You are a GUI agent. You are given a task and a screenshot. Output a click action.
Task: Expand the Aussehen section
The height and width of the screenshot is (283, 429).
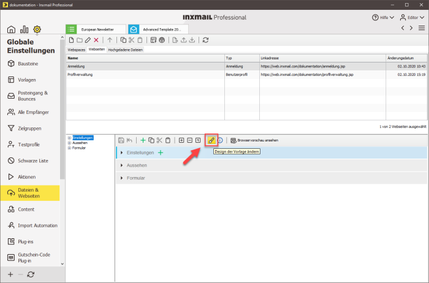coord(122,165)
